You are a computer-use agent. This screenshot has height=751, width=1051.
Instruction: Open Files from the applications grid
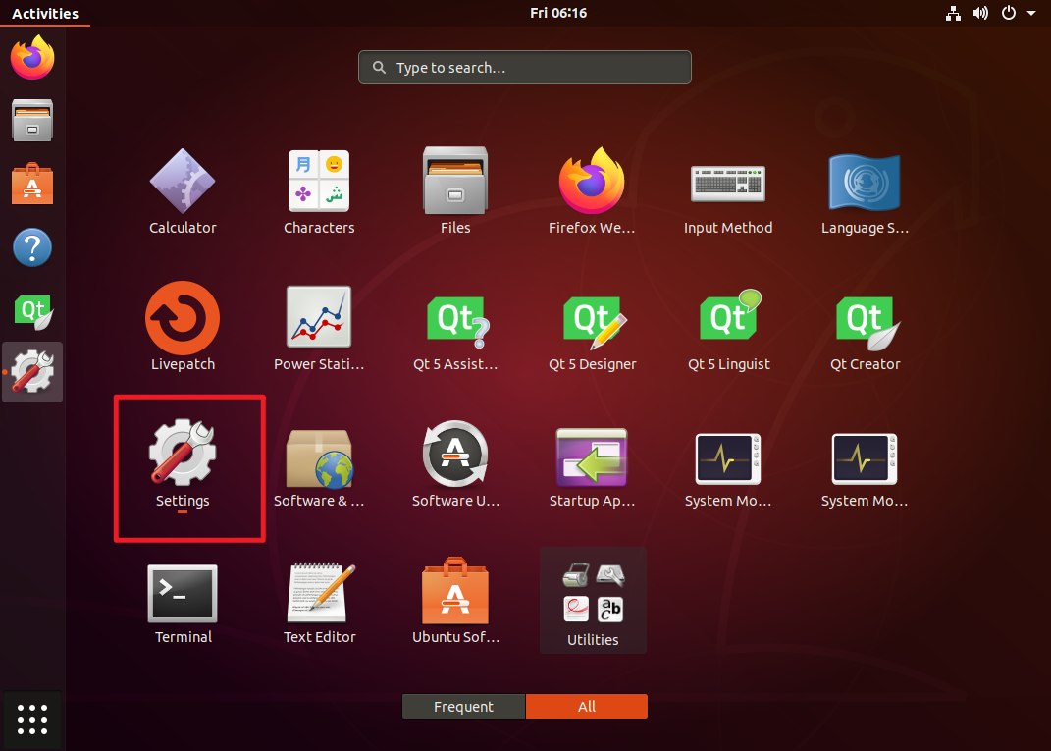455,191
